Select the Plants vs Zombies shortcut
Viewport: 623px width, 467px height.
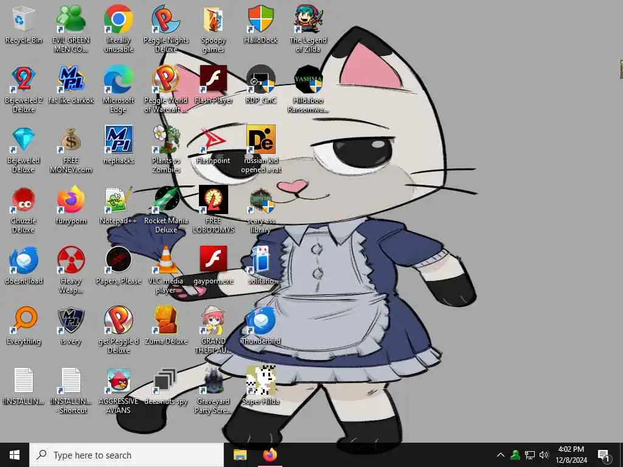click(166, 140)
